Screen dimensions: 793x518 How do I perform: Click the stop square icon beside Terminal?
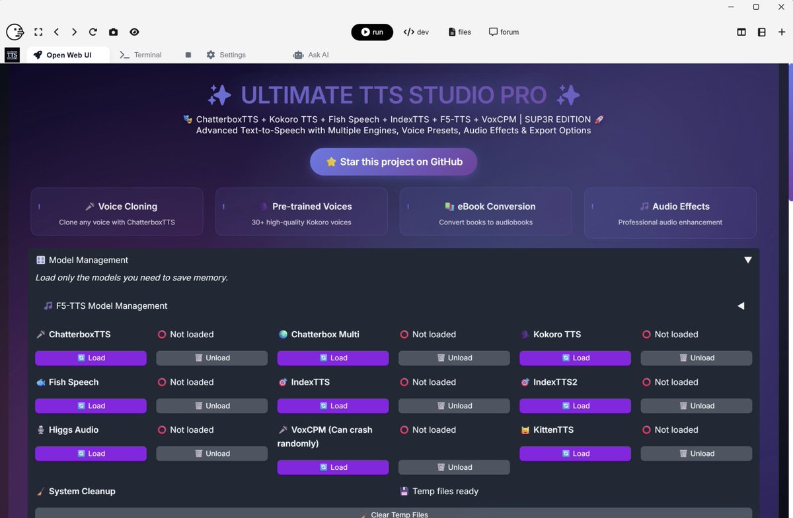[x=188, y=55]
